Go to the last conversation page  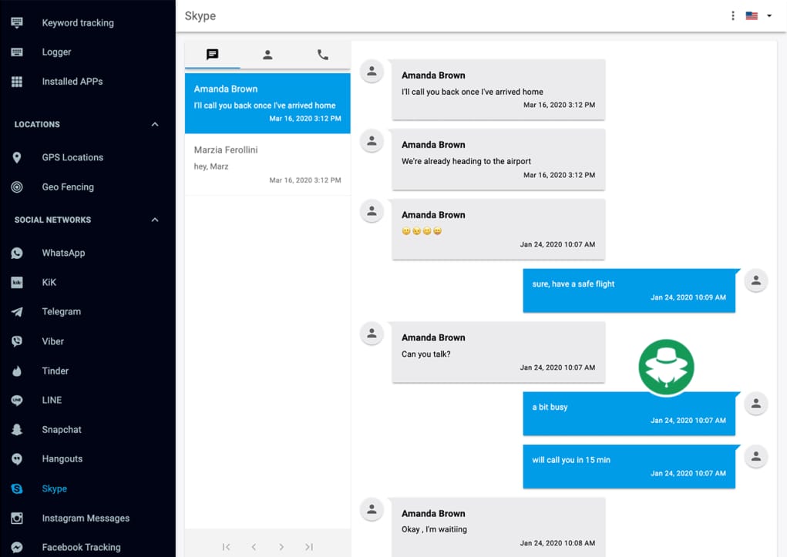308,546
